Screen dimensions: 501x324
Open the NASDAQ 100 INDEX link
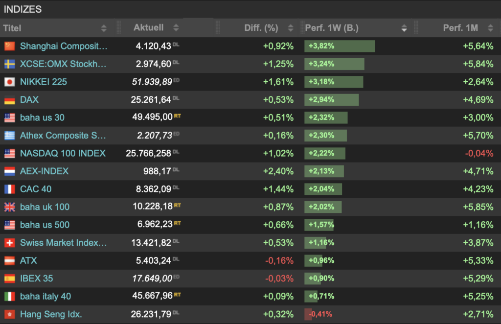[x=63, y=153]
